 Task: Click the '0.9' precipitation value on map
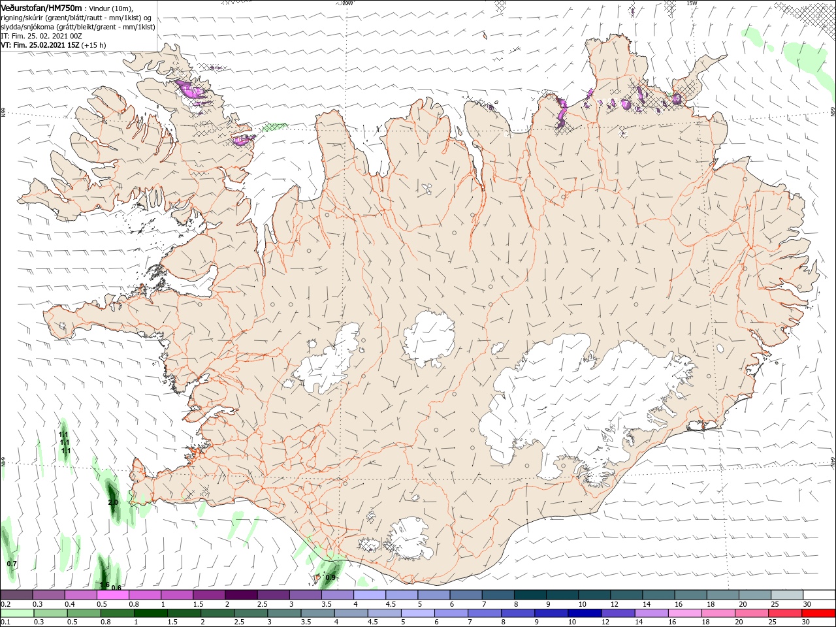coord(330,577)
